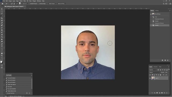
Task: Open the Window menu
Action: pos(39,1)
